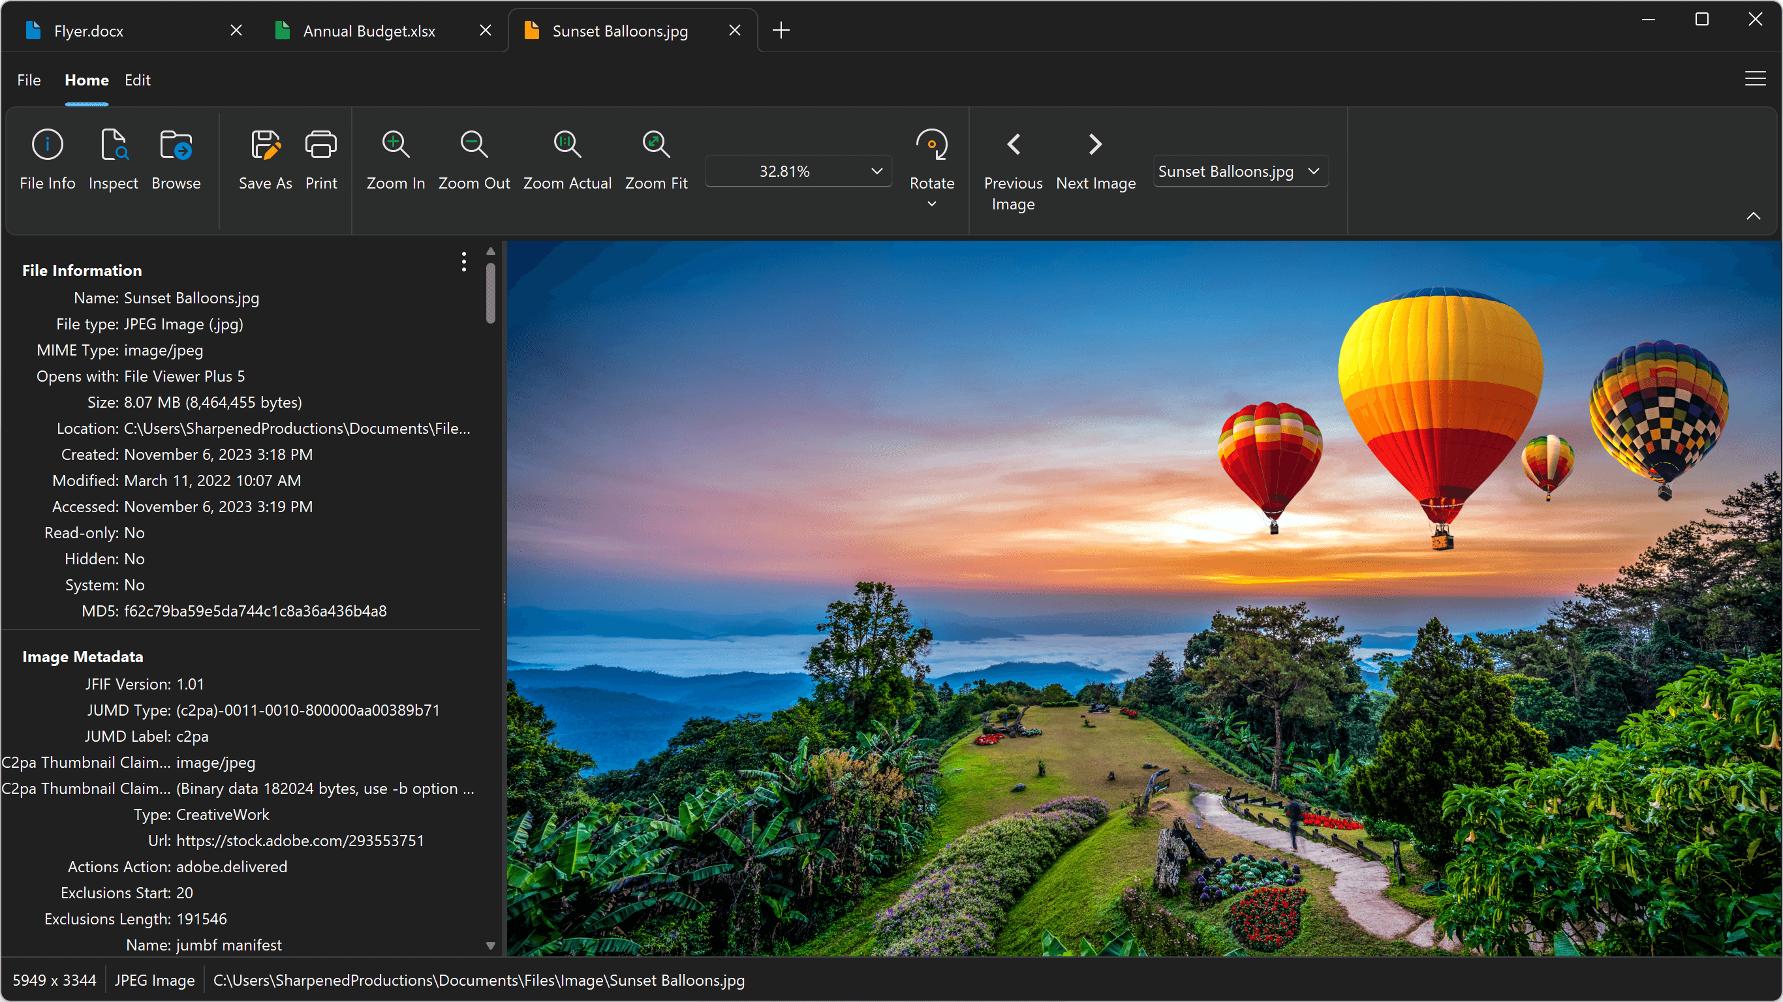1783x1002 pixels.
Task: Switch to the Edit ribbon tab
Action: click(x=137, y=80)
